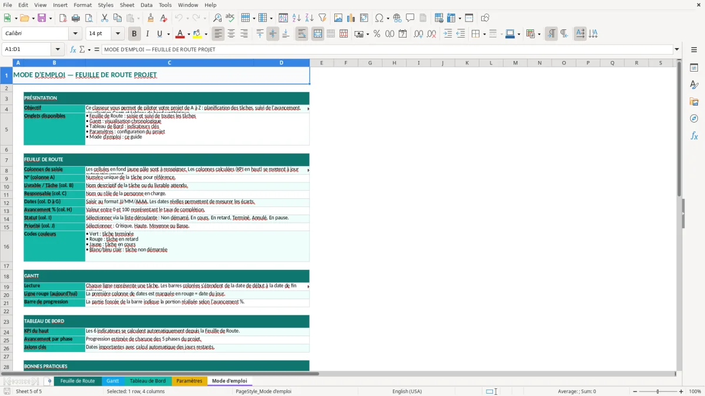Switch to the Gantt sheet tab
Screen dimensions: 705x396
pyautogui.click(x=113, y=381)
